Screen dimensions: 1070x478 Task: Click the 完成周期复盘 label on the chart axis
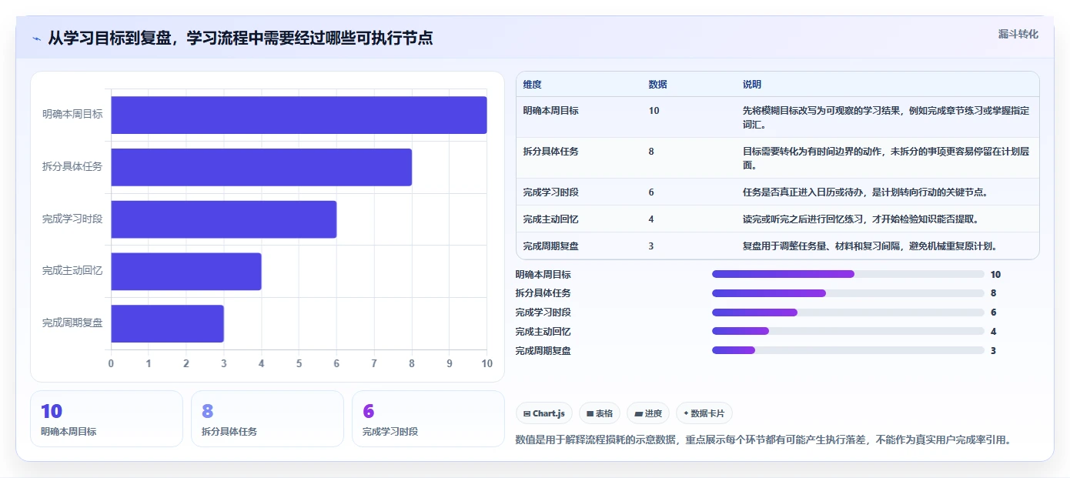72,323
